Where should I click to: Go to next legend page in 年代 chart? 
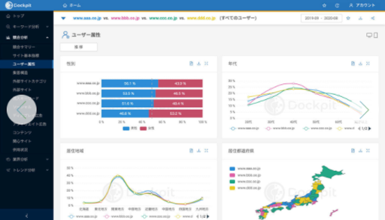pyautogui.click(x=370, y=128)
